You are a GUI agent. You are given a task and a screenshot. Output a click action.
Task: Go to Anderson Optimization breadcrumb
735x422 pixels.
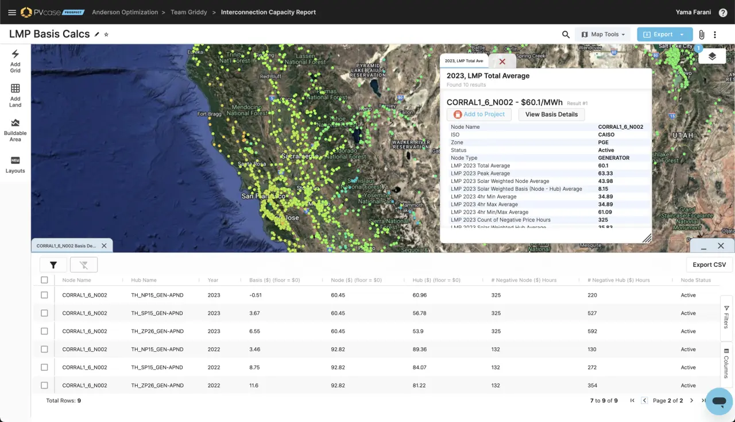pyautogui.click(x=125, y=12)
